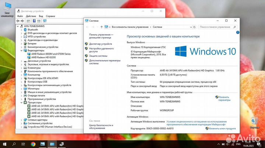Click the forward arrow in Device Manager toolbar
The width and height of the screenshot is (265, 148).
(x=22, y=21)
